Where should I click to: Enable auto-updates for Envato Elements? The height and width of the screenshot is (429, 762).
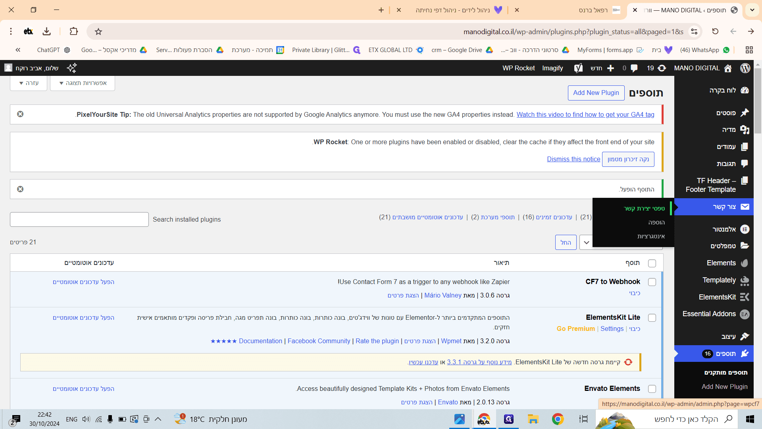pos(83,389)
